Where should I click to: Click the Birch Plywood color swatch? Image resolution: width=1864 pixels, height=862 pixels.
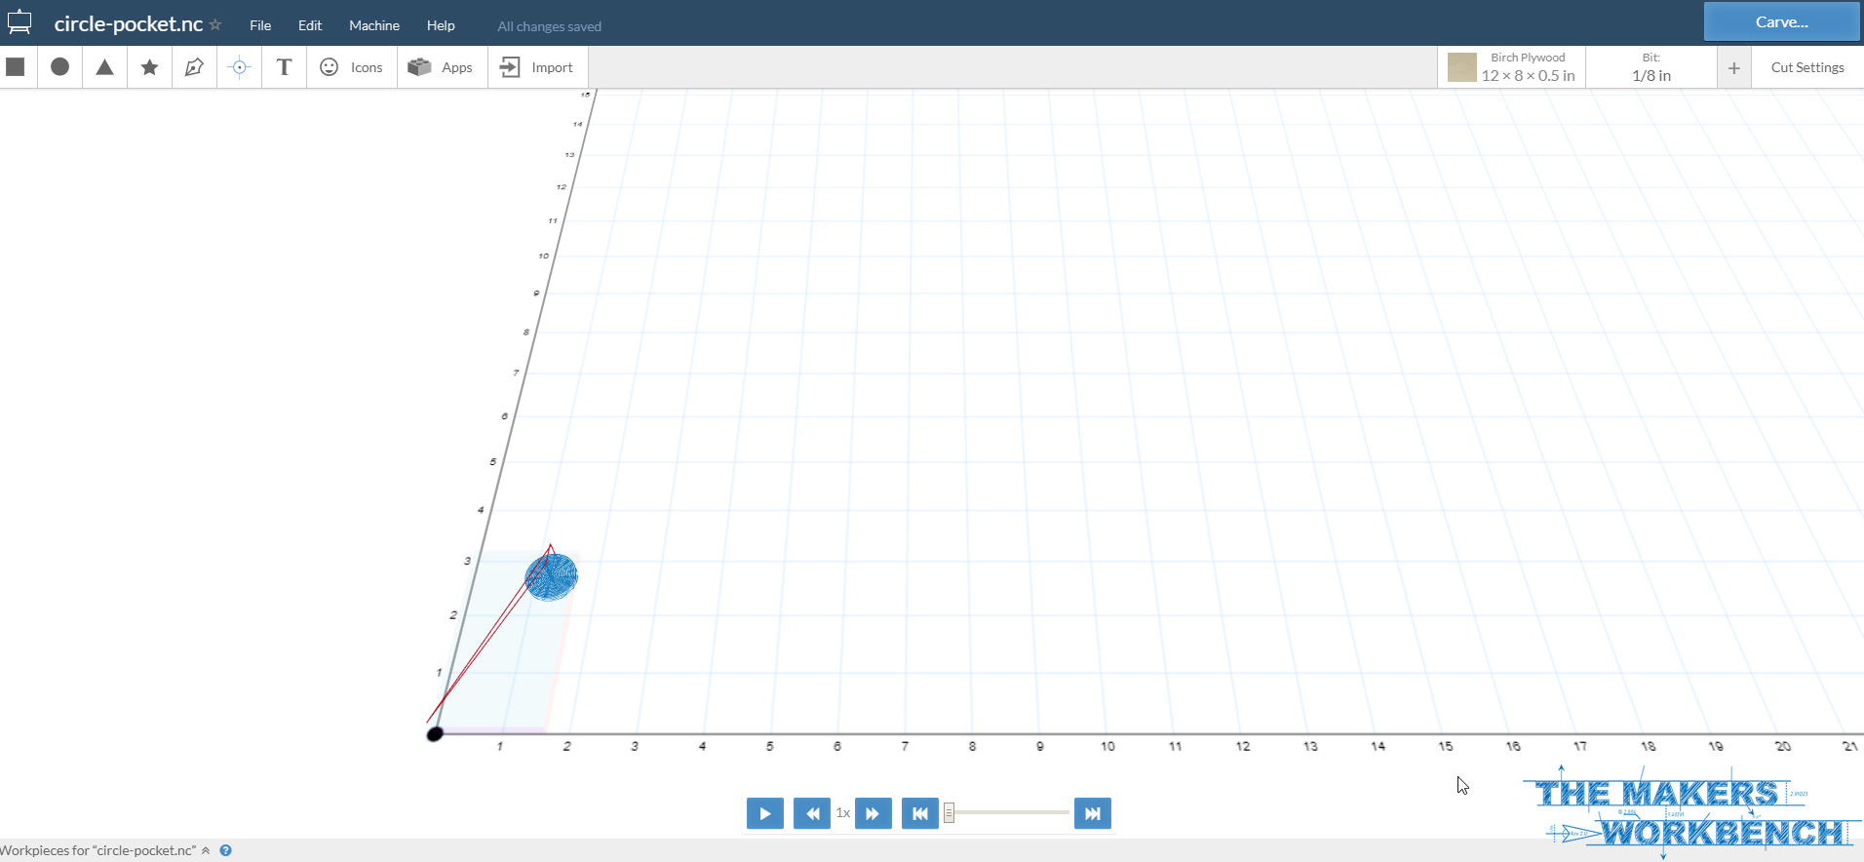coord(1461,67)
